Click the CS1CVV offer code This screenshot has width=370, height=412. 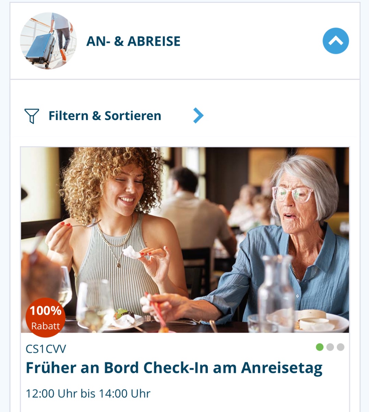click(46, 349)
